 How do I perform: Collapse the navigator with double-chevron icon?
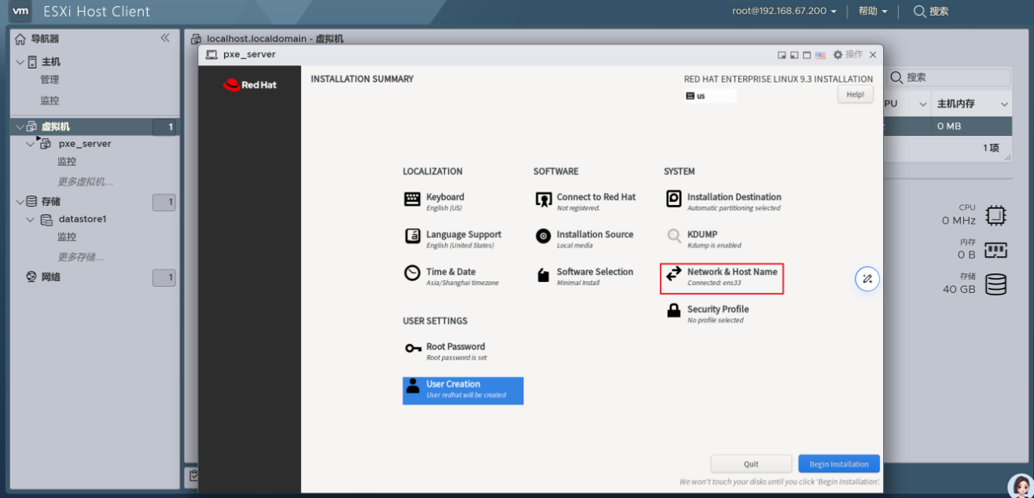[165, 38]
